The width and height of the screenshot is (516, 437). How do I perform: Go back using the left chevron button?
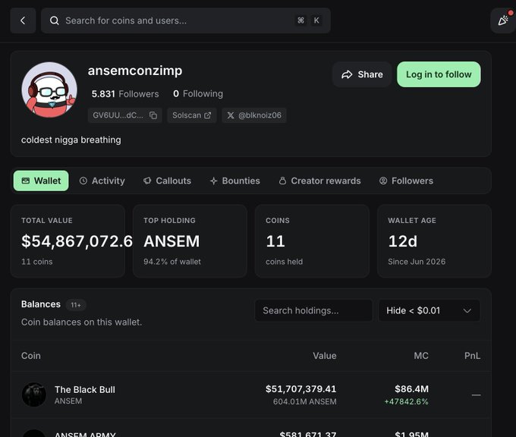[23, 20]
